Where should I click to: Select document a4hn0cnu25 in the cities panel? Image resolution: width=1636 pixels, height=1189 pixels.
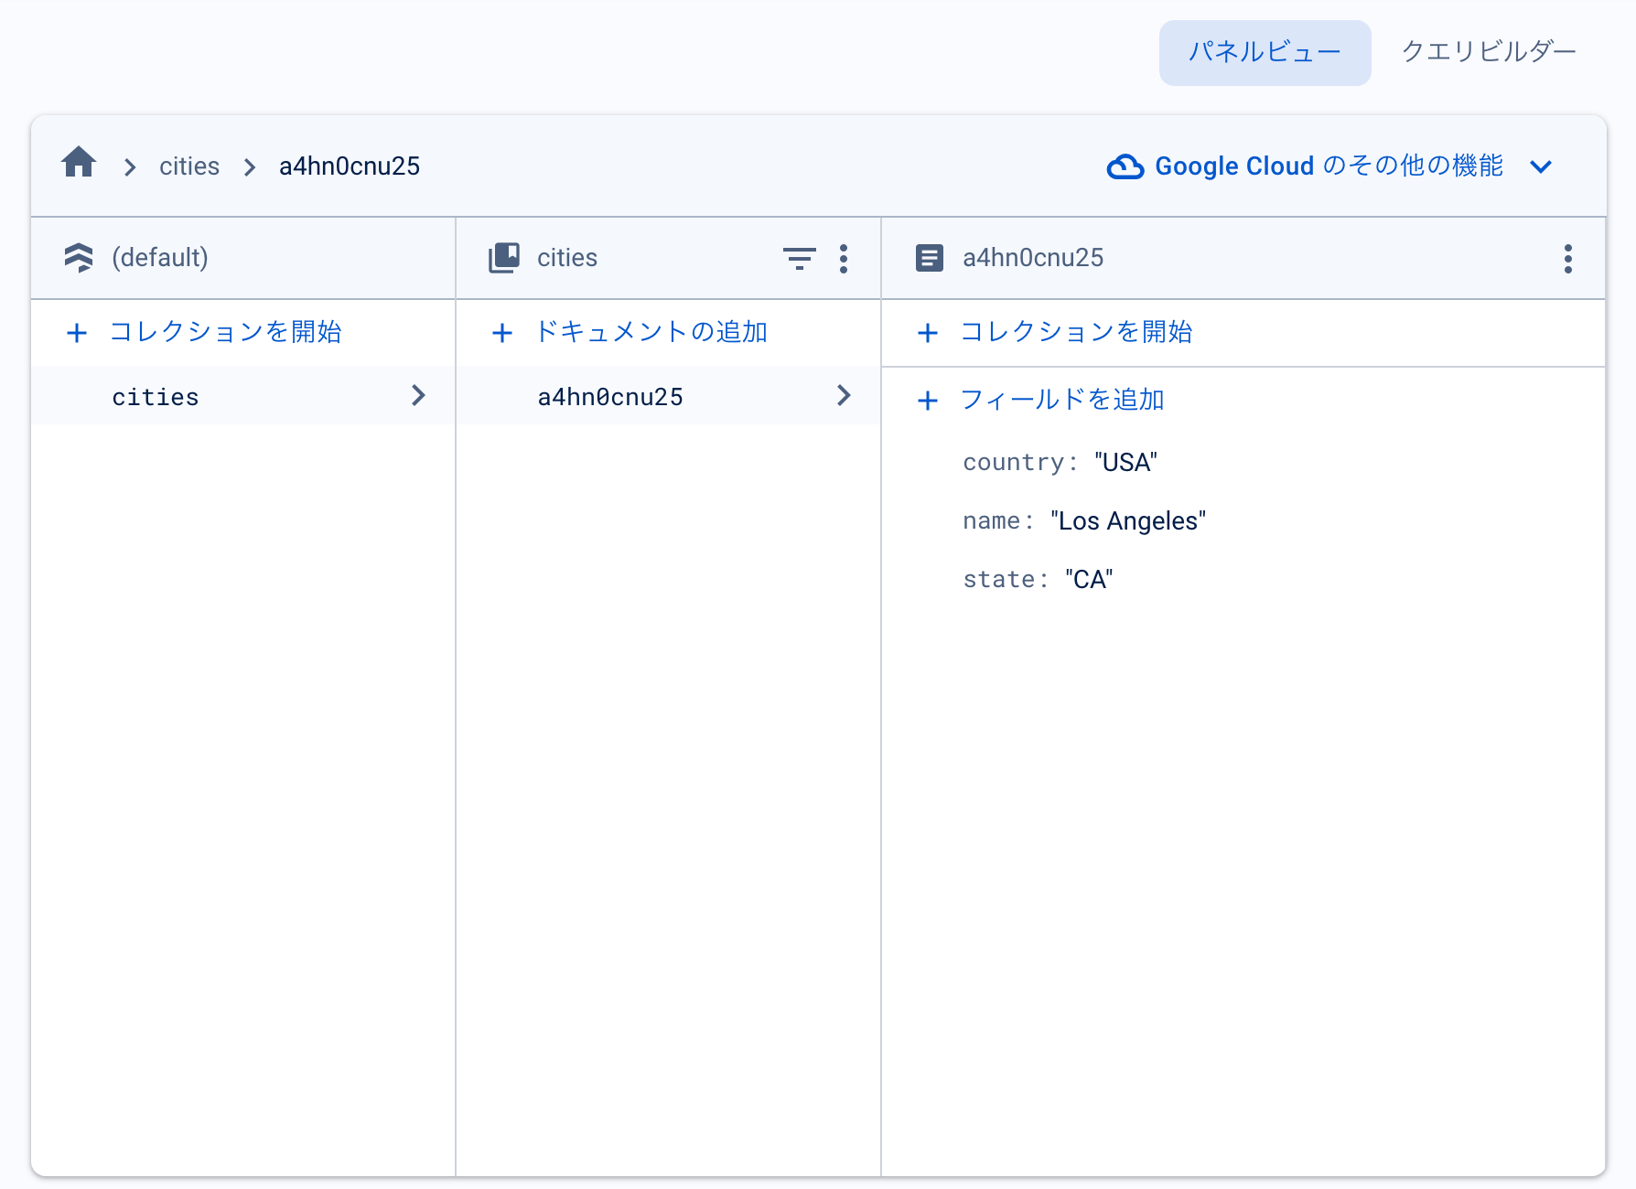tap(609, 396)
